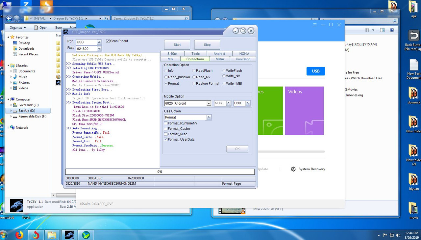Enable Format_Cache checkbox
This screenshot has width=421, height=240.
166,129
